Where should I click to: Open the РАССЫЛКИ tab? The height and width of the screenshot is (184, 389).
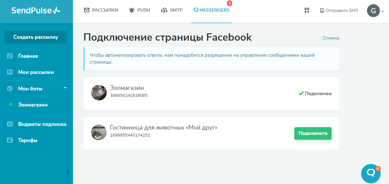(101, 10)
